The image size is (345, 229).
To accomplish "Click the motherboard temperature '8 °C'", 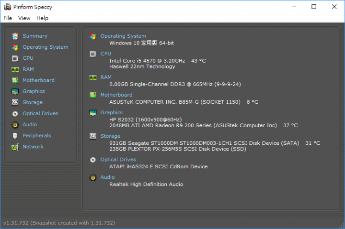I will (x=253, y=102).
